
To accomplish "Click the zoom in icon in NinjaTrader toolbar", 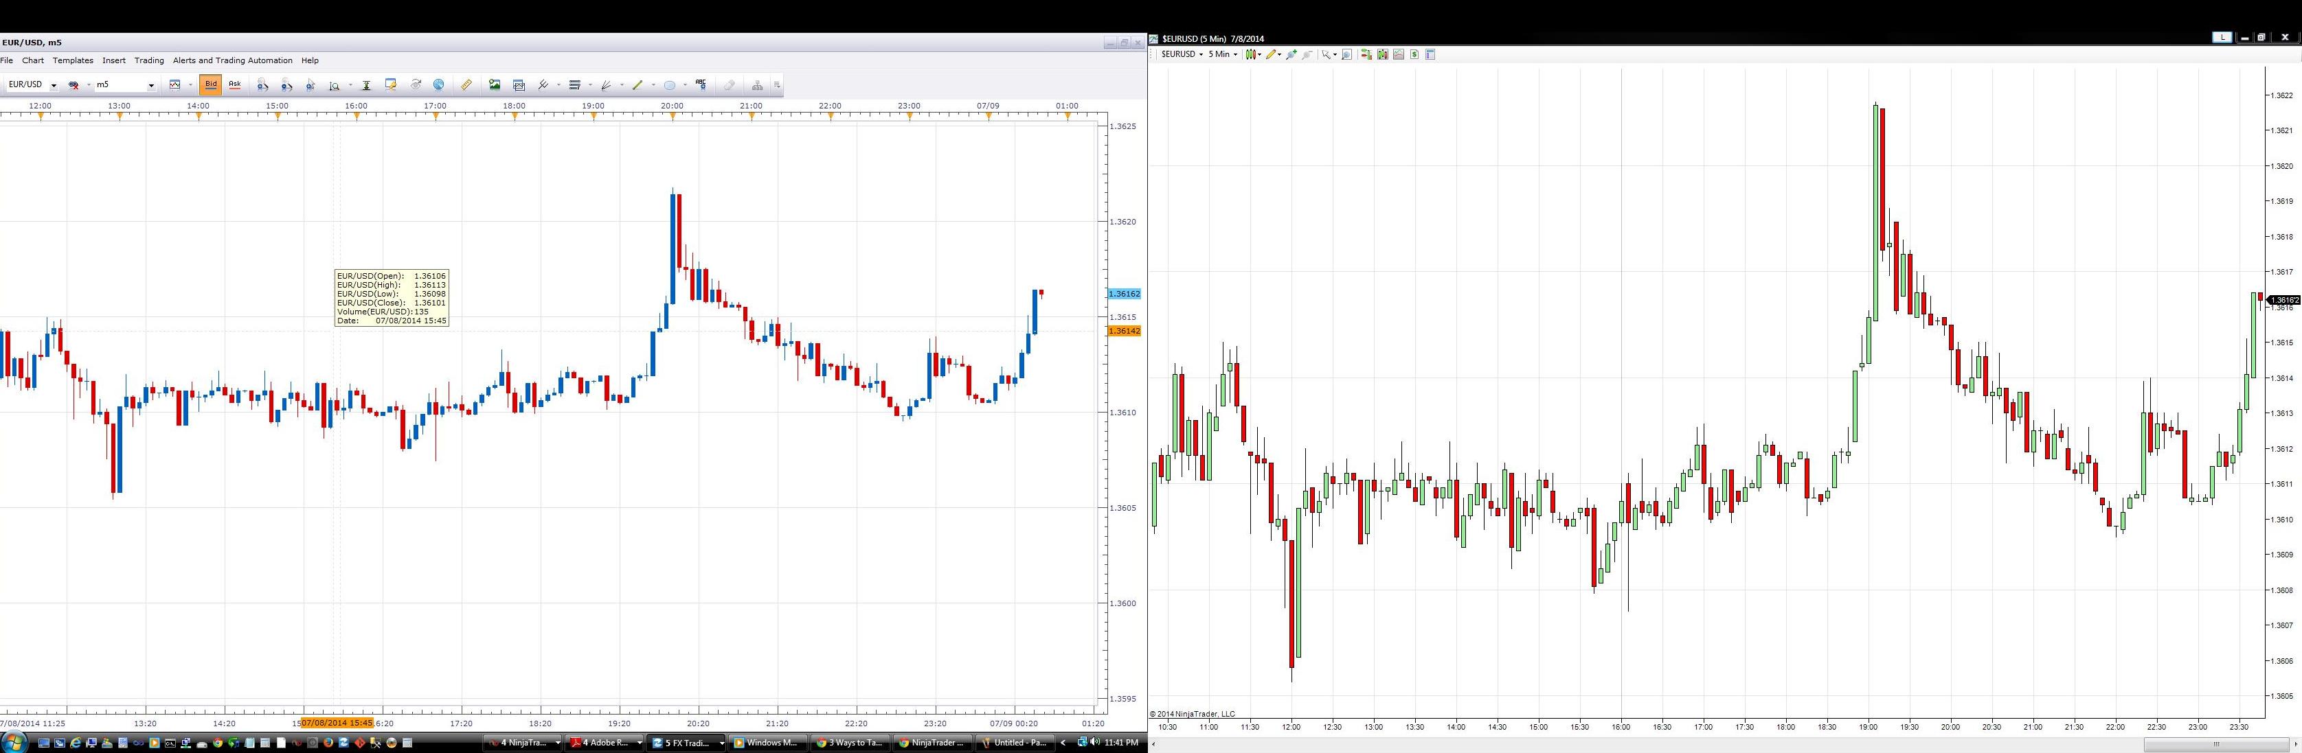I will [x=1291, y=54].
